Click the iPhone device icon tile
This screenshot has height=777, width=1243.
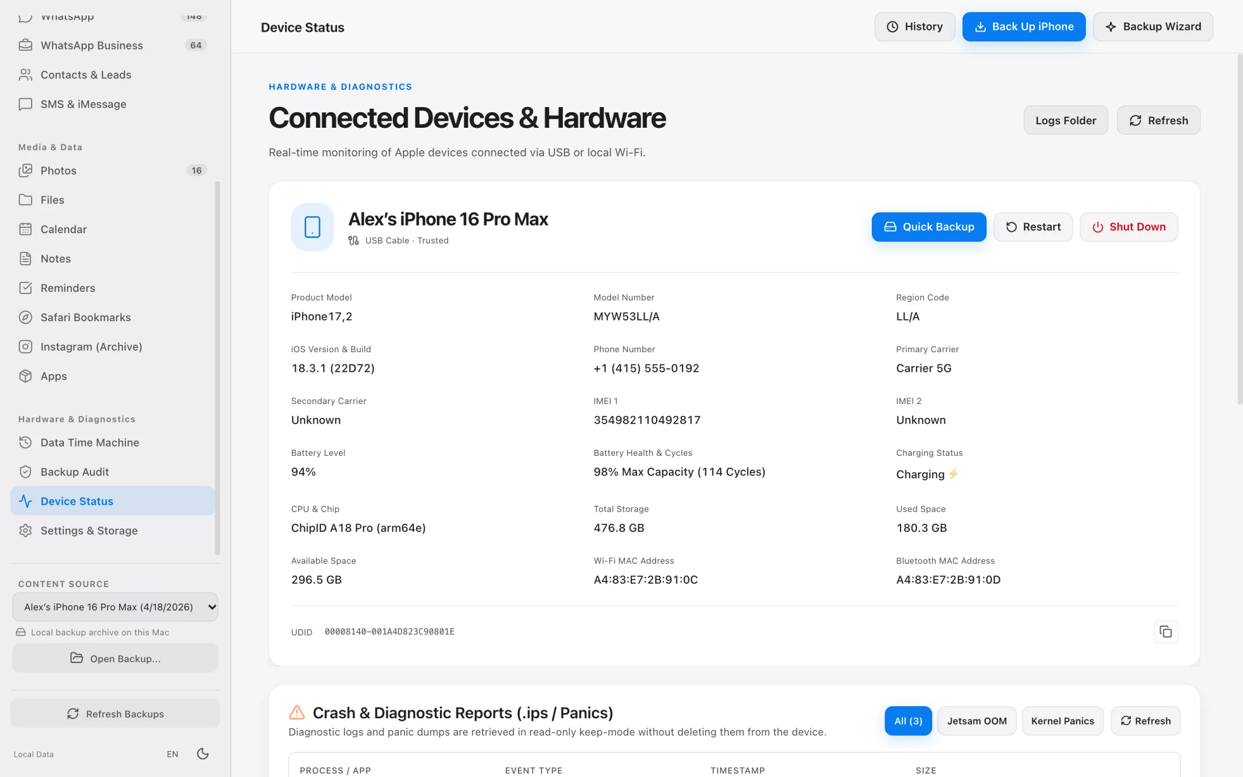tap(312, 227)
